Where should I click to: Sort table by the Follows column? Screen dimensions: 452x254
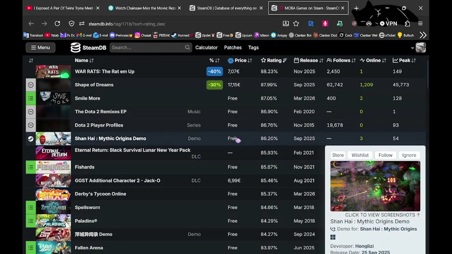tap(341, 60)
